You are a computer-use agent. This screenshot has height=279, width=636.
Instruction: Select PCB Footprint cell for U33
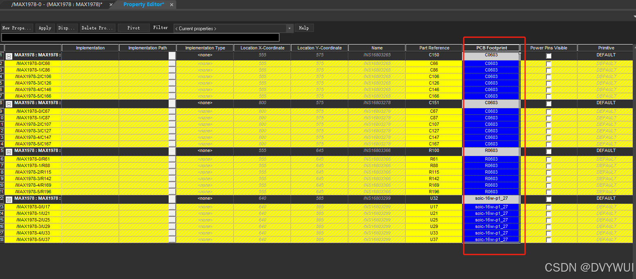click(492, 233)
